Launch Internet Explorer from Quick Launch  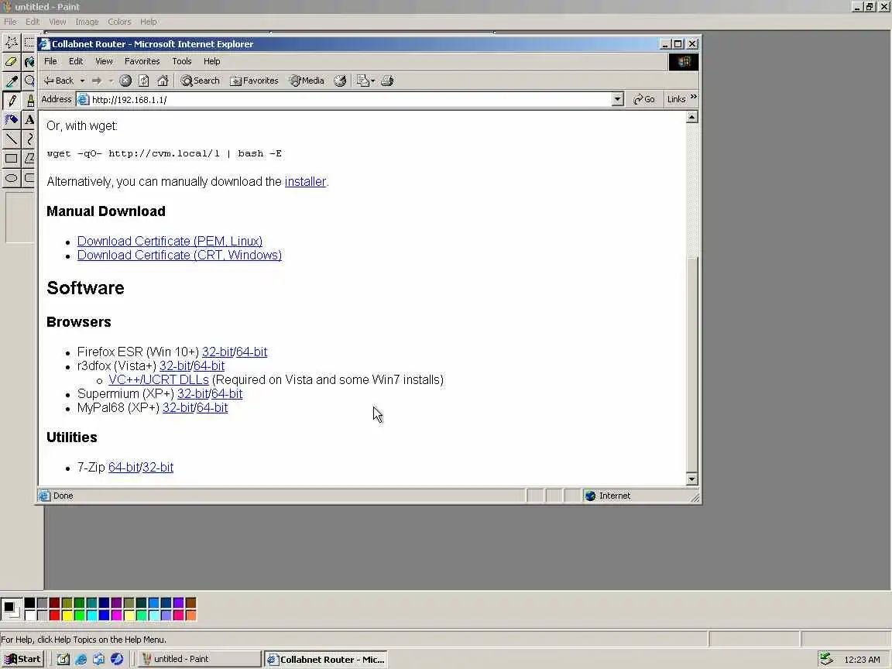point(81,659)
